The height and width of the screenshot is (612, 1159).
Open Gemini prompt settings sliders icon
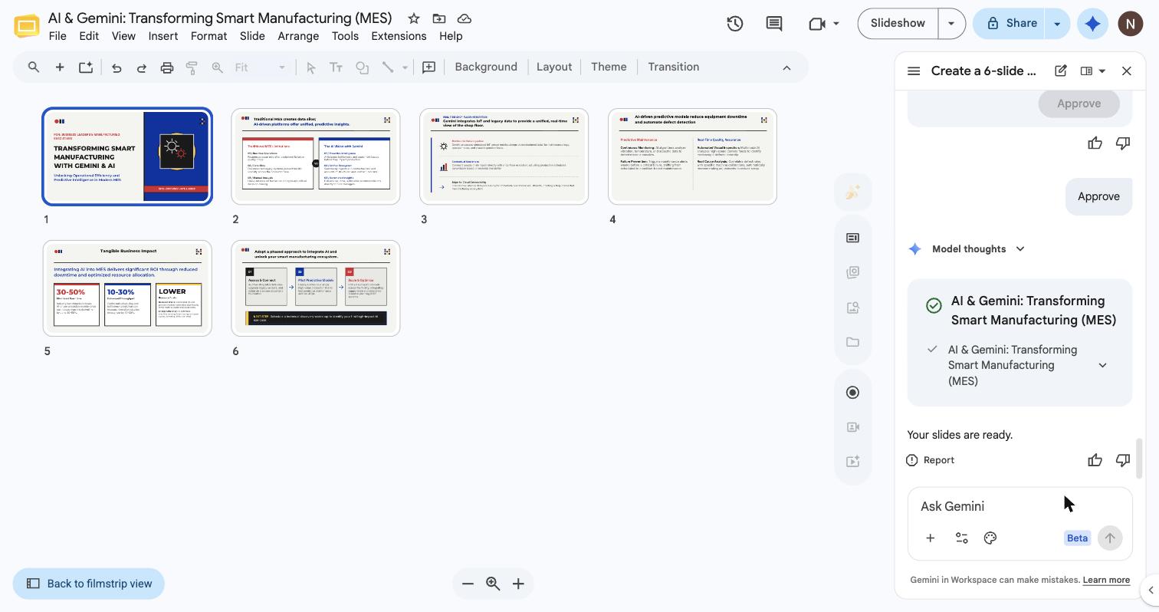(x=961, y=538)
